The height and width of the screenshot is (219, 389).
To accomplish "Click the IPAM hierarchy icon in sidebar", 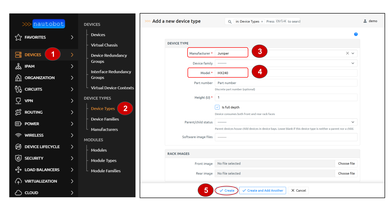I will [18, 66].
